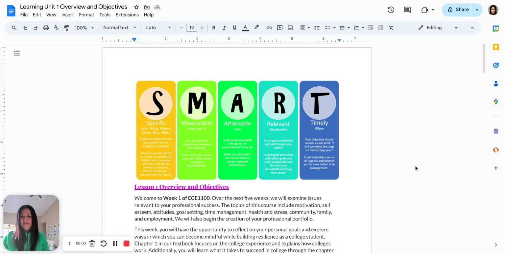505x254 pixels.
Task: Add a comment from the toolbar
Action: tap(280, 28)
